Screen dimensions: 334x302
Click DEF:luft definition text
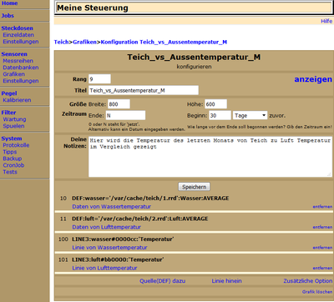[x=140, y=219]
